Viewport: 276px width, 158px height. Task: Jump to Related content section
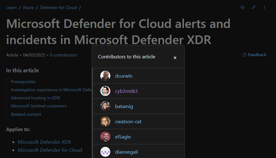pyautogui.click(x=26, y=114)
